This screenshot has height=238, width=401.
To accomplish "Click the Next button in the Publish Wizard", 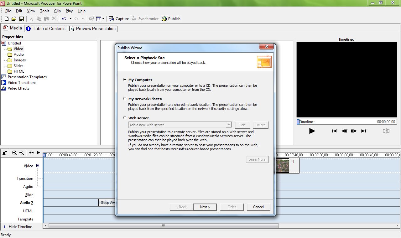I will pos(205,207).
